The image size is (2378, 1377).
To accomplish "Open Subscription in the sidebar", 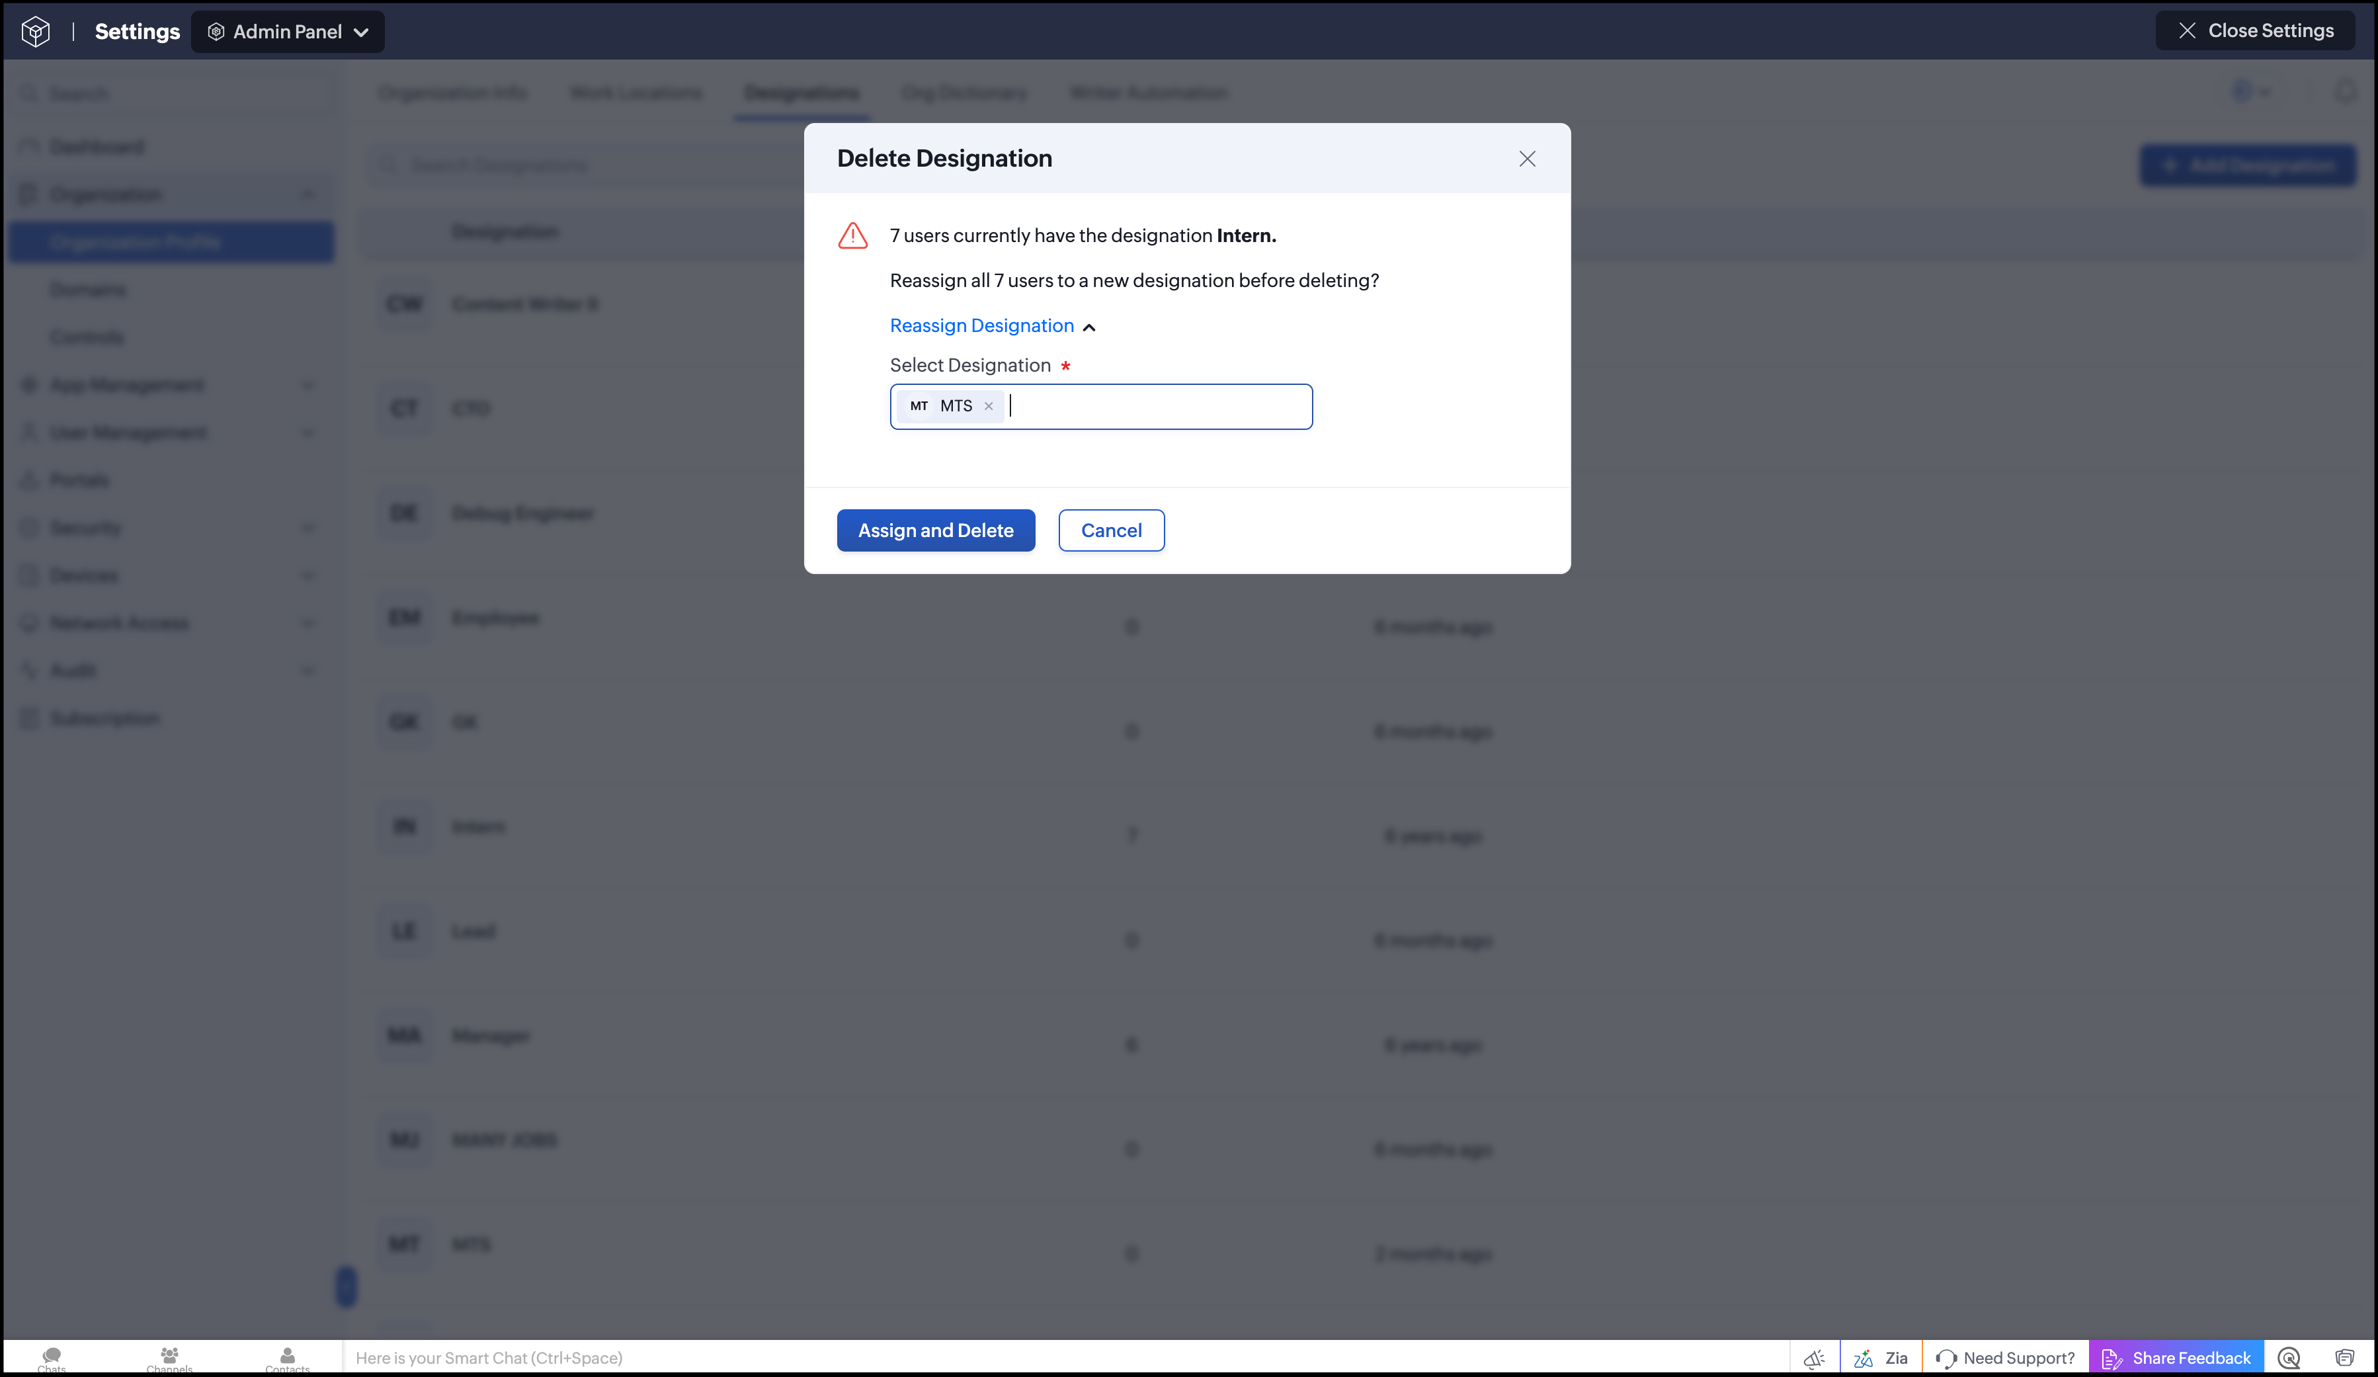I will click(x=171, y=718).
